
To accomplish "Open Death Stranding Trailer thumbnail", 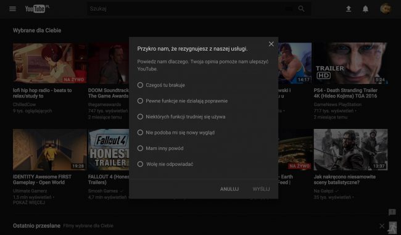I will point(350,63).
